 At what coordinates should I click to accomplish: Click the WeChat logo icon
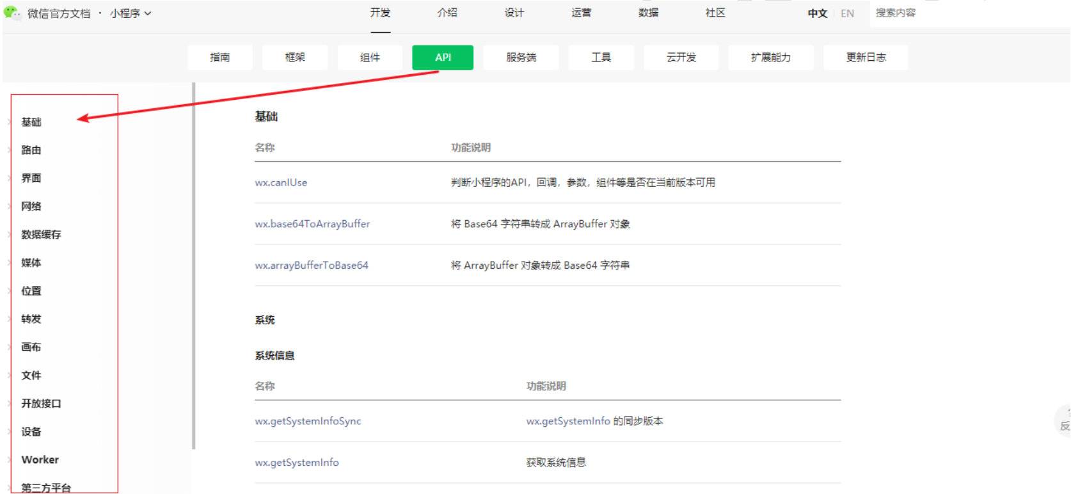12,12
